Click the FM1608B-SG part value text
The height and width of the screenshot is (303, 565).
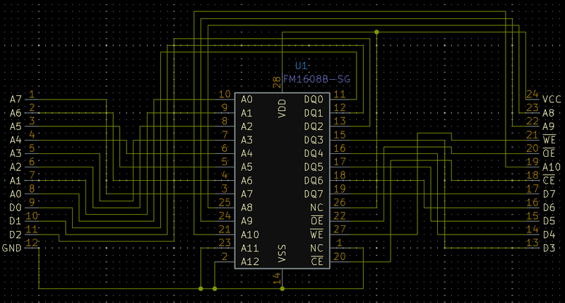tap(316, 79)
